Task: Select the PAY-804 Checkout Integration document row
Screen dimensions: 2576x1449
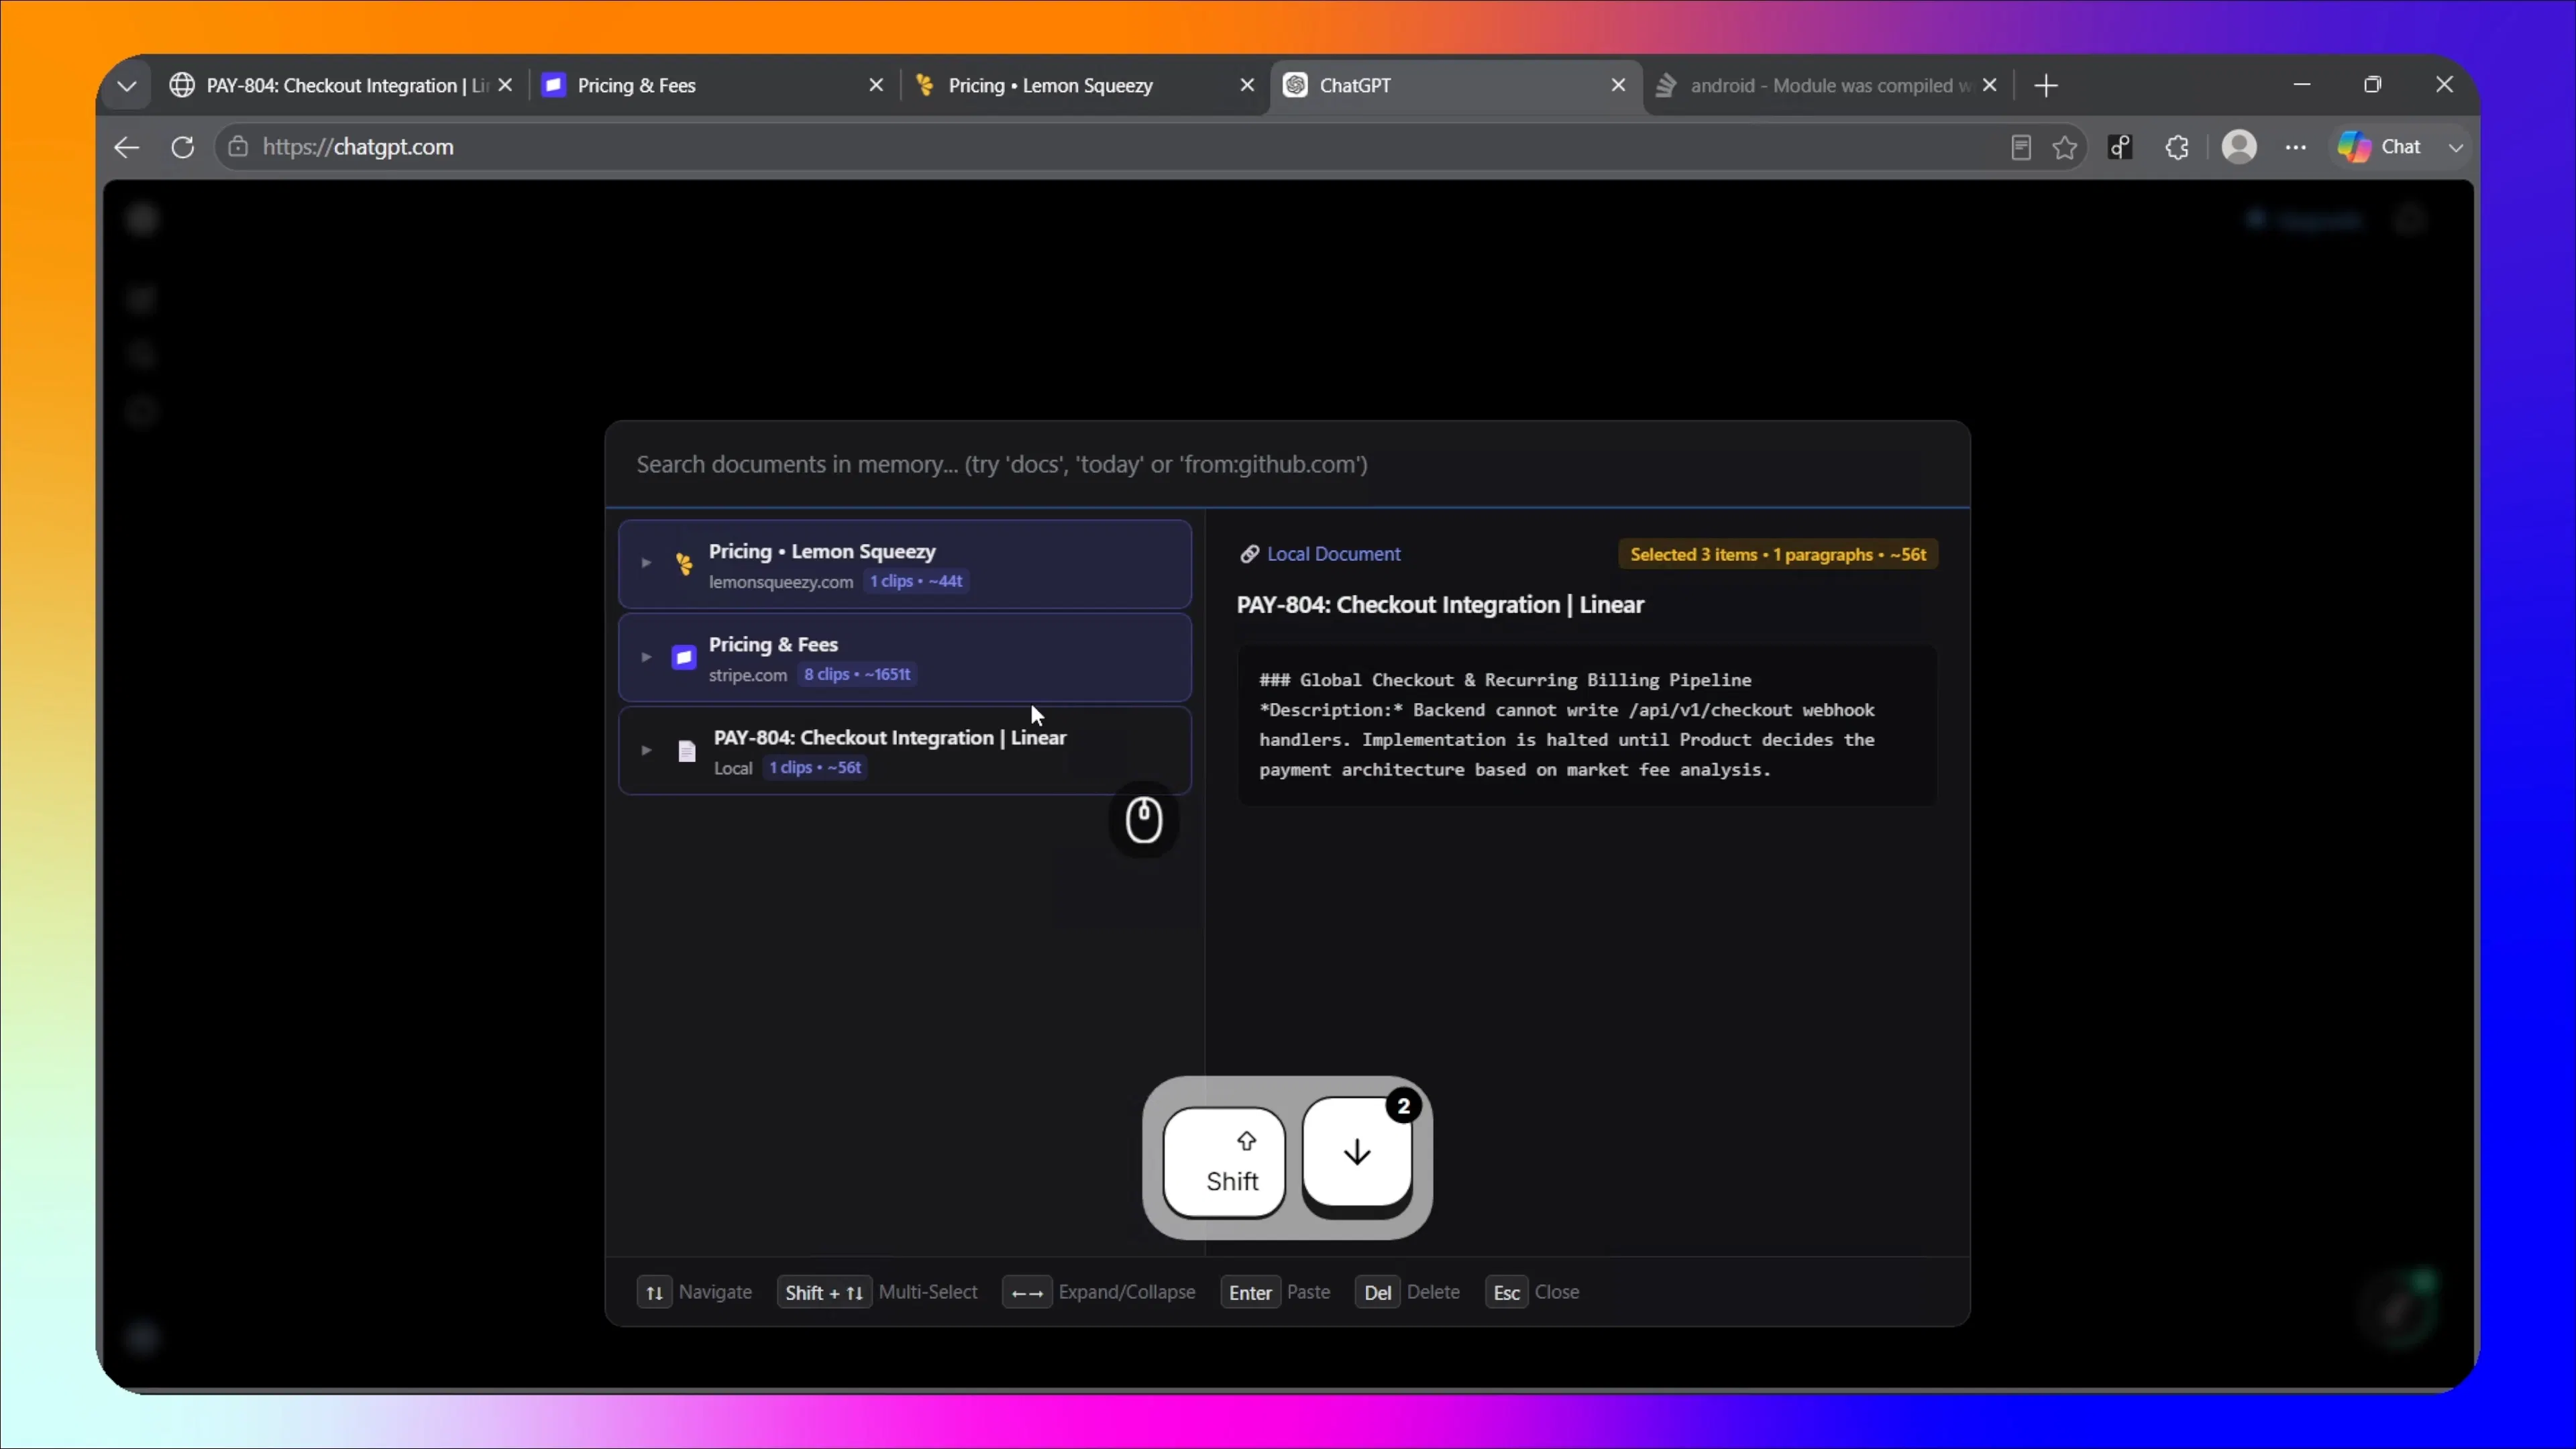Action: [904, 750]
